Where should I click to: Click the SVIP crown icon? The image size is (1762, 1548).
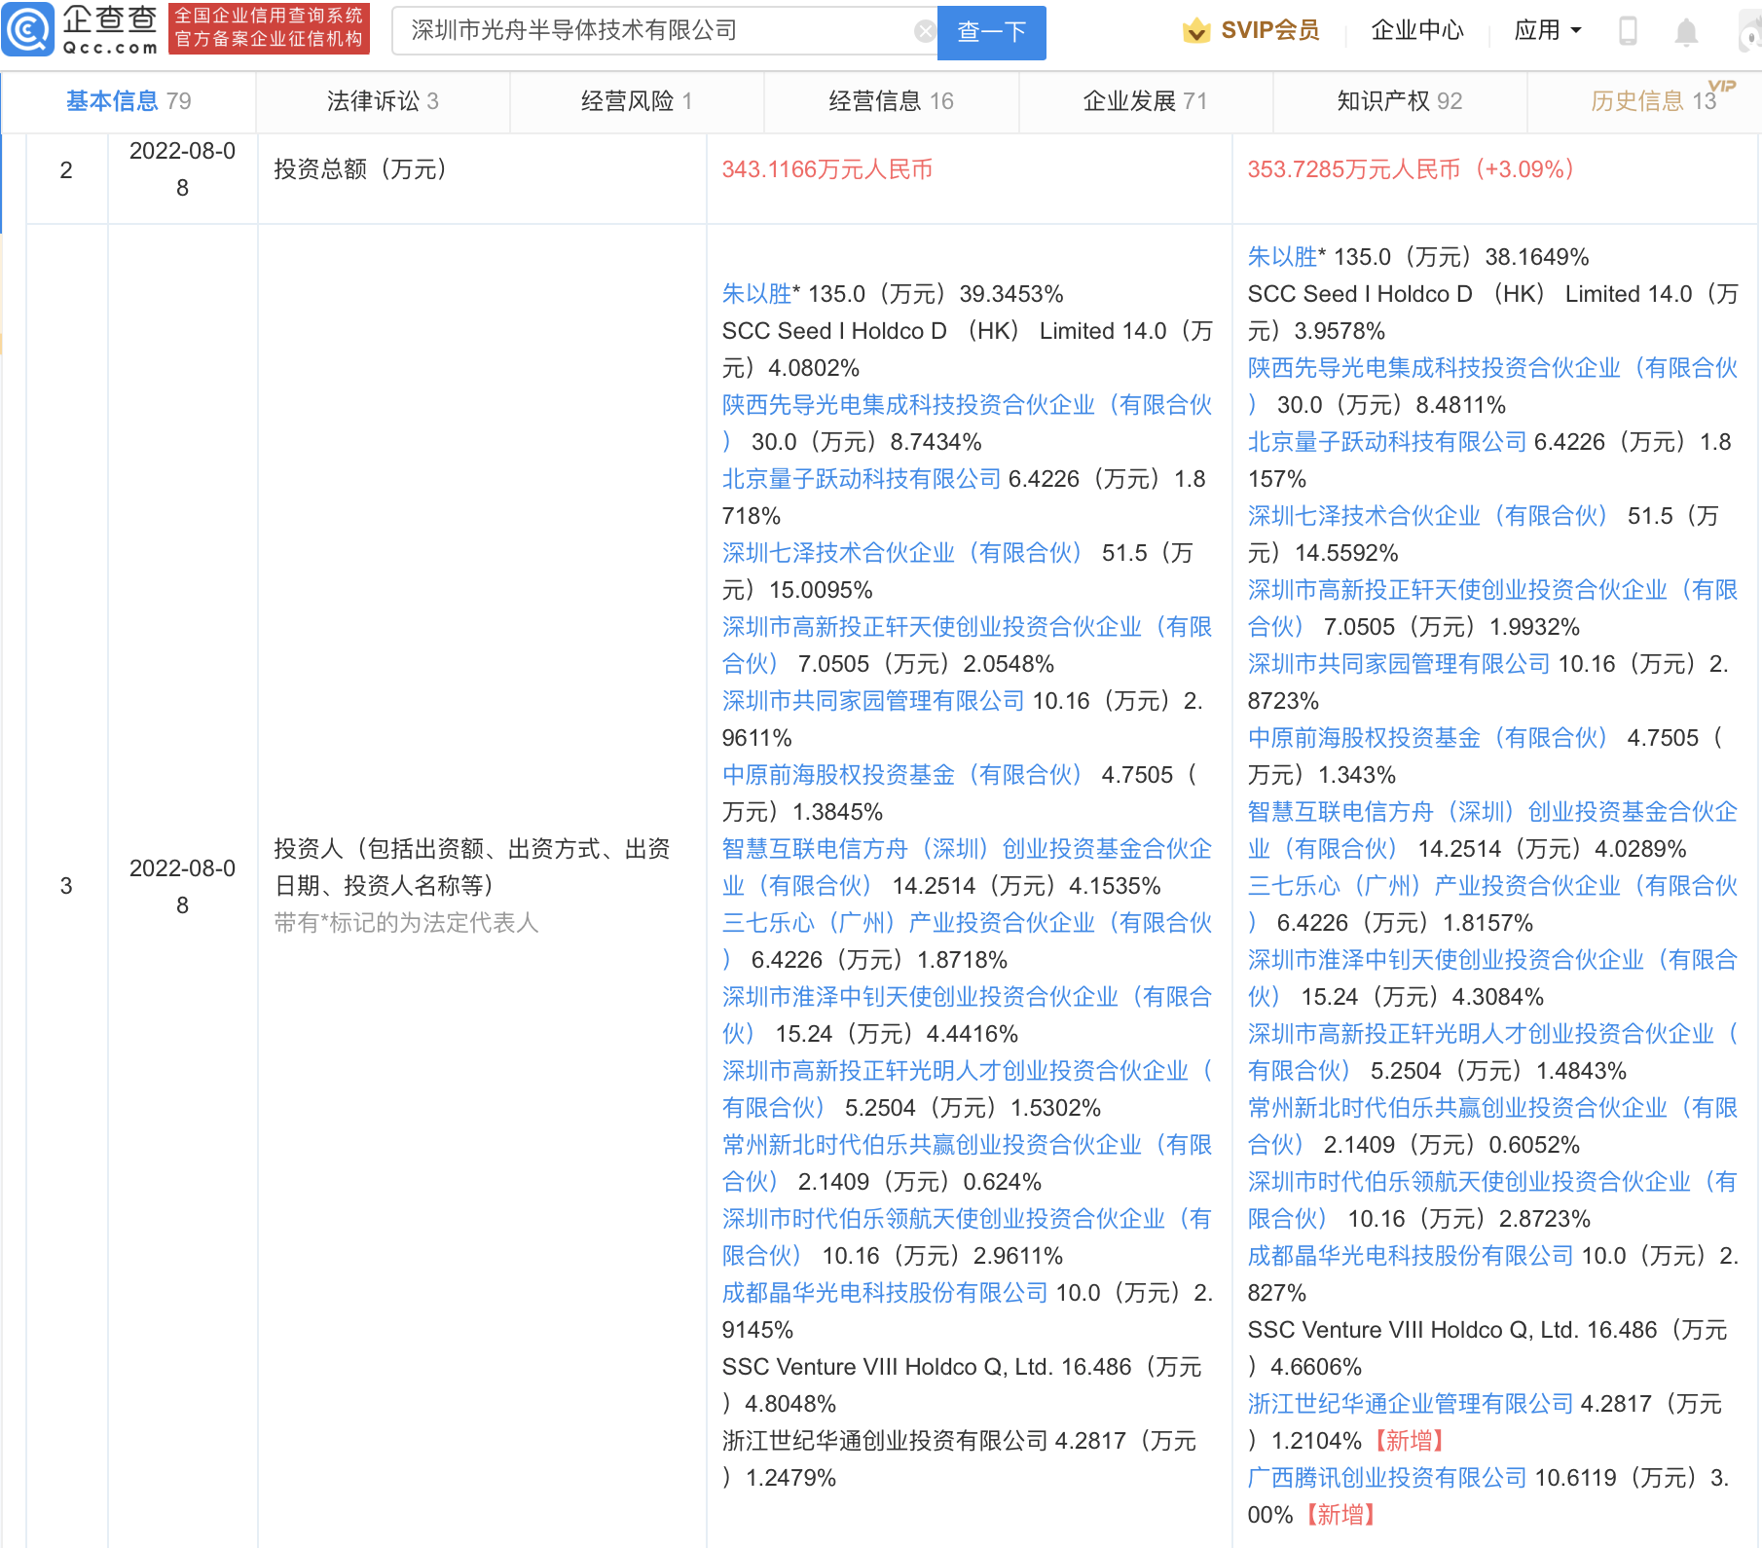[1195, 31]
